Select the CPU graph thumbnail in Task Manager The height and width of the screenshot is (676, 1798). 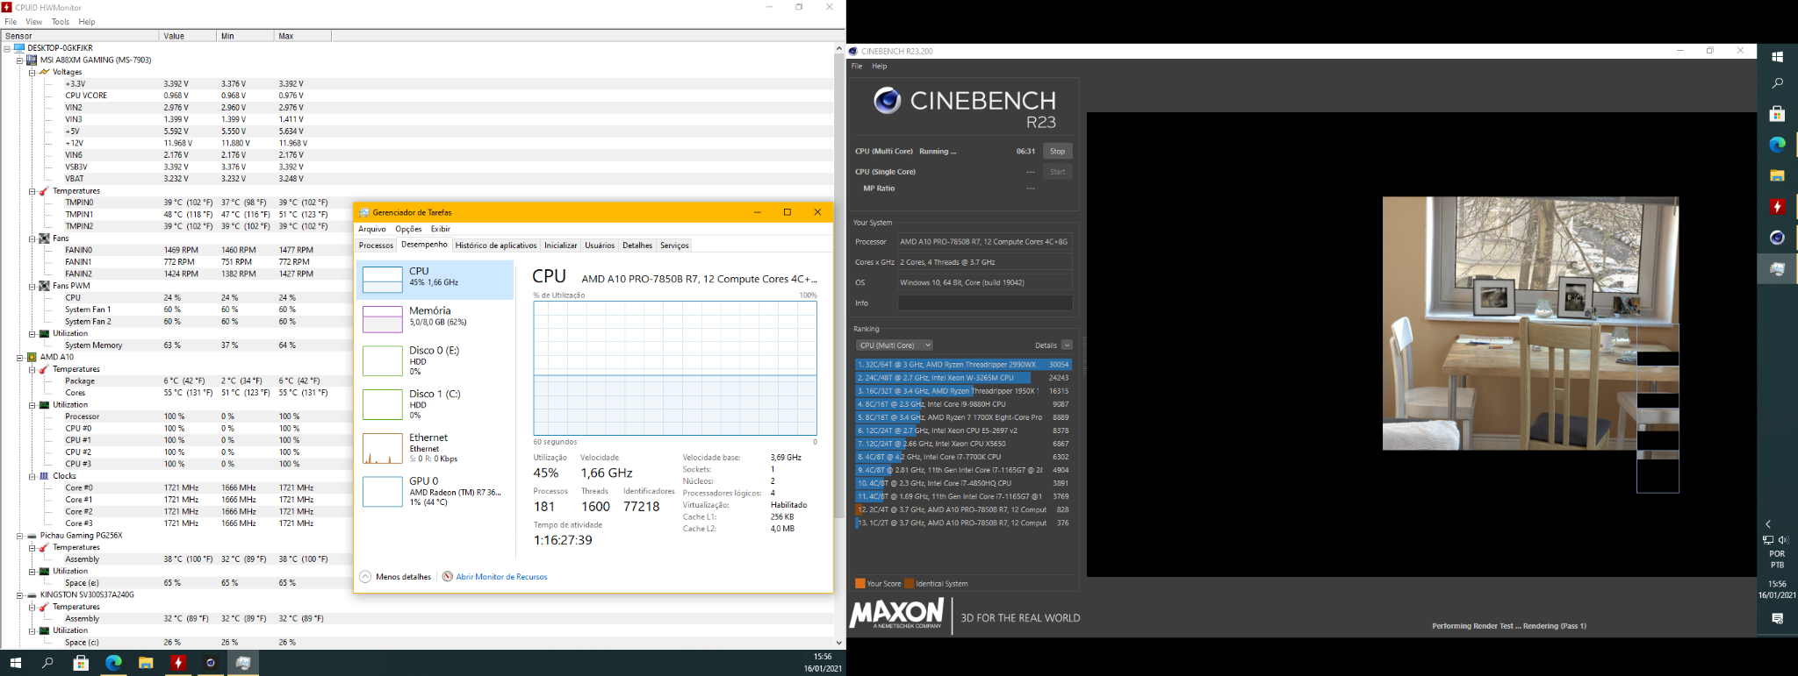point(383,279)
